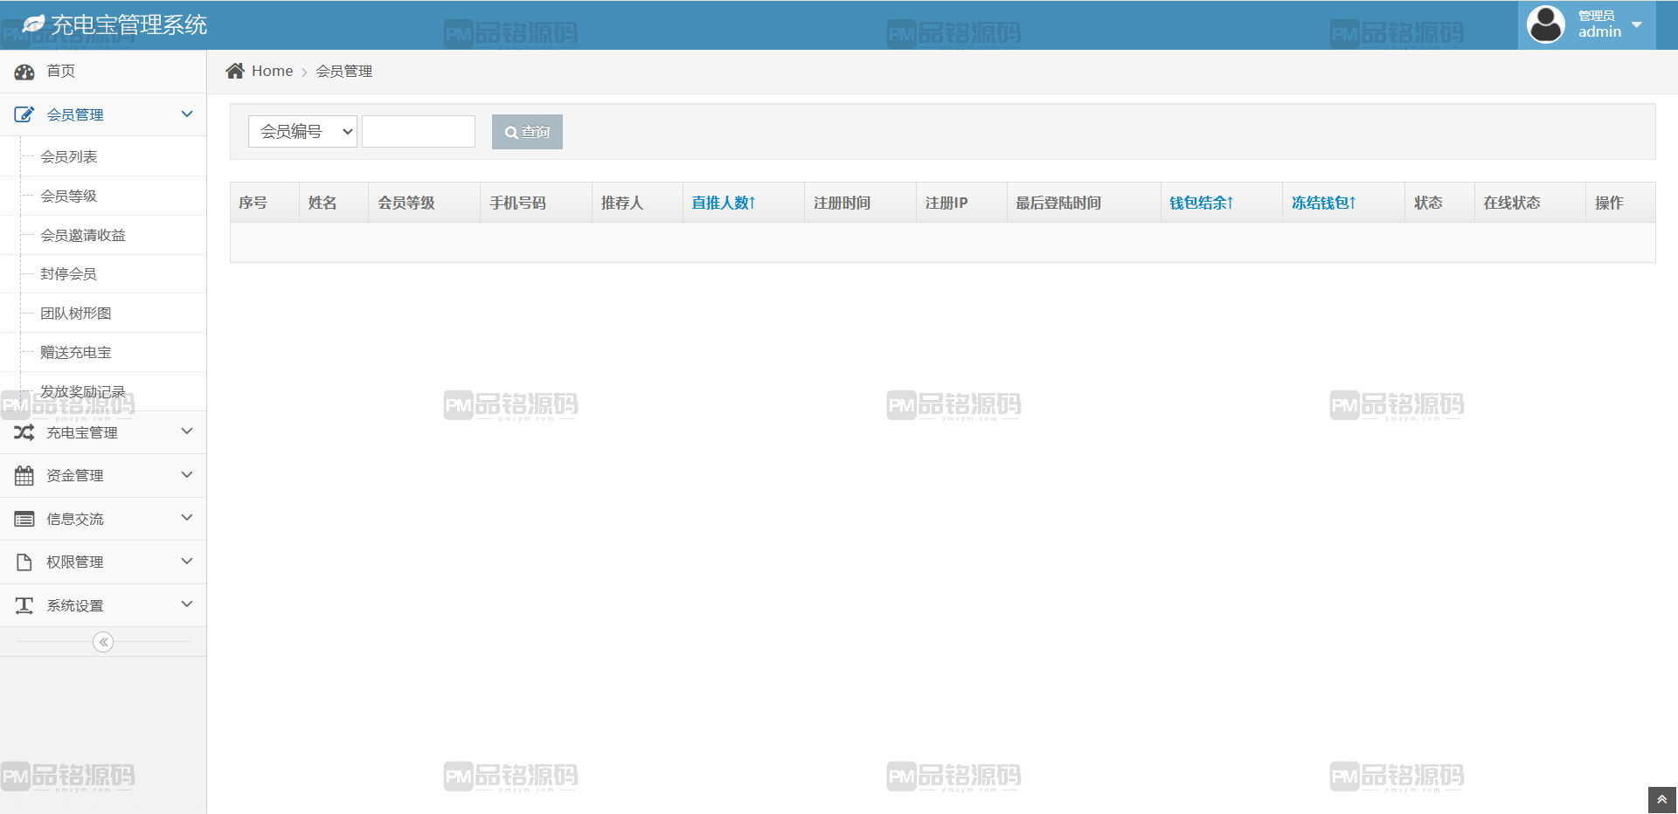Viewport: 1678px width, 814px height.
Task: Sort by 冻结钱包 column header
Action: click(x=1324, y=203)
